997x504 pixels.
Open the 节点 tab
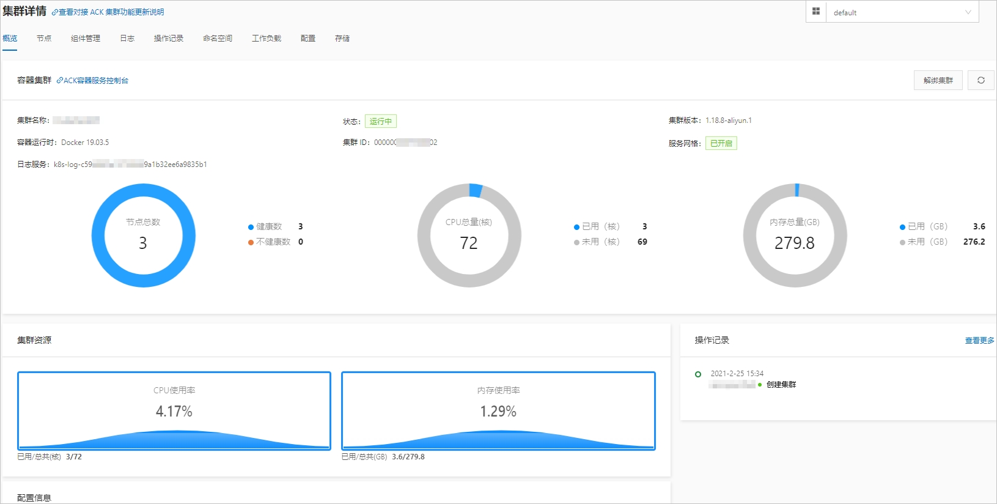click(x=44, y=38)
